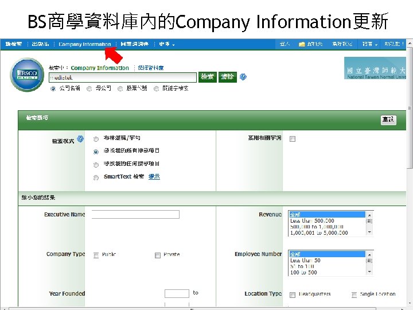Click the horizontal scrollbar at the bottom
413x310 pixels.
pyautogui.click(x=192, y=308)
